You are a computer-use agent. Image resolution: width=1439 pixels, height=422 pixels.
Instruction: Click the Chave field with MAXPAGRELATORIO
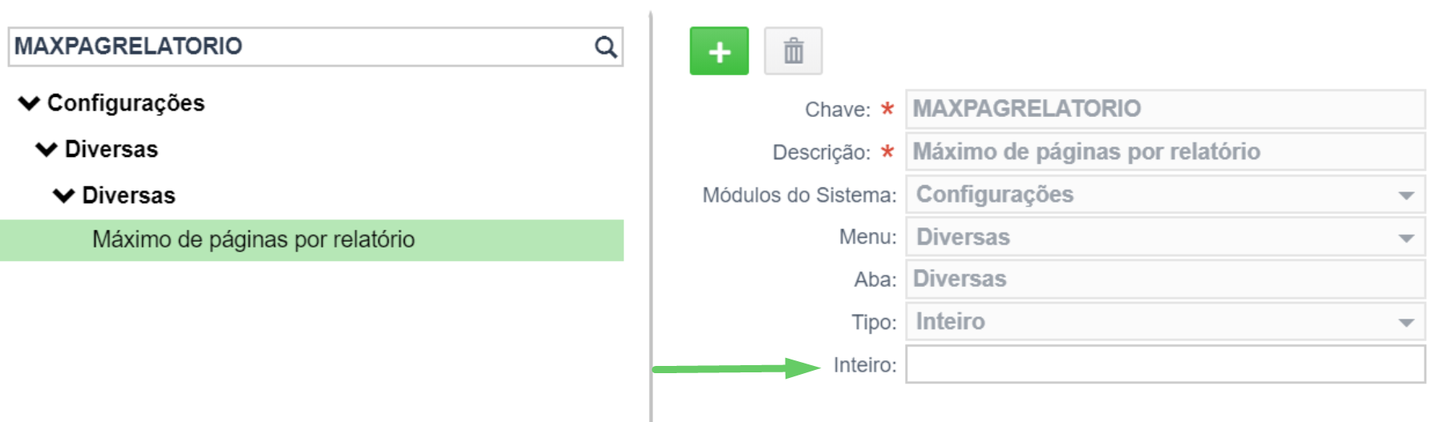coord(1166,109)
